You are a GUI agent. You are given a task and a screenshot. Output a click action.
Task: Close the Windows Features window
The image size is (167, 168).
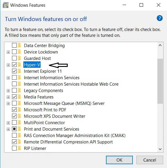point(159,5)
